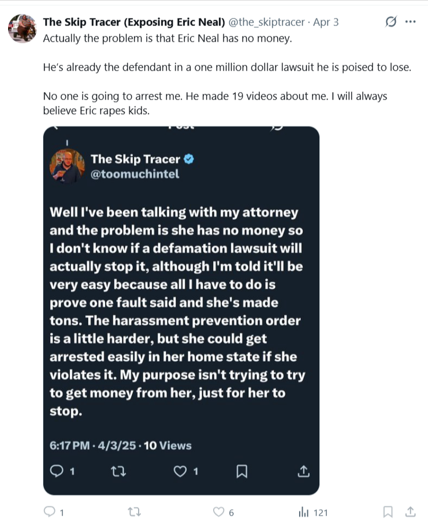Bookmark the outer post

click(388, 512)
